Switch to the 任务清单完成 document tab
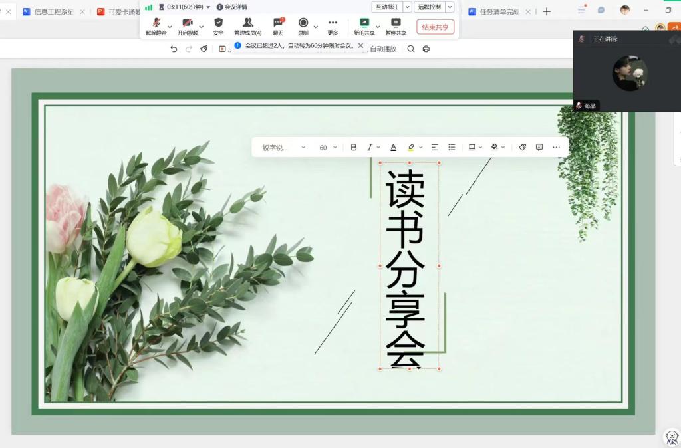 (499, 11)
